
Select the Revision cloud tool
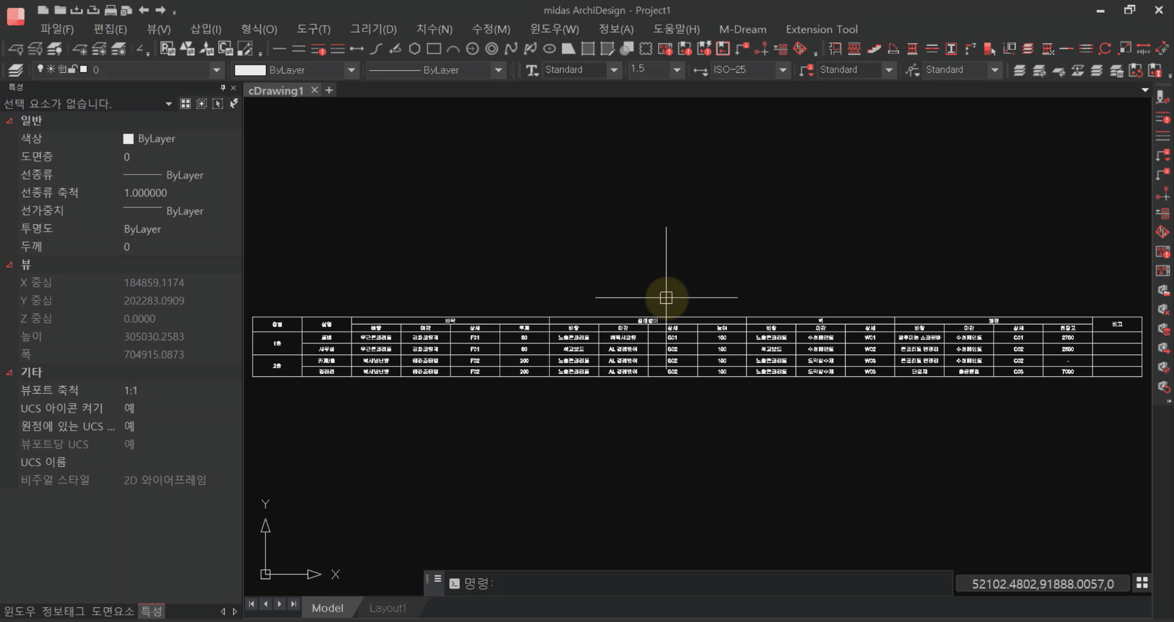(646, 49)
